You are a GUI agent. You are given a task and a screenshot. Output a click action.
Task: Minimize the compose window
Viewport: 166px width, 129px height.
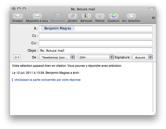pyautogui.click(x=19, y=9)
